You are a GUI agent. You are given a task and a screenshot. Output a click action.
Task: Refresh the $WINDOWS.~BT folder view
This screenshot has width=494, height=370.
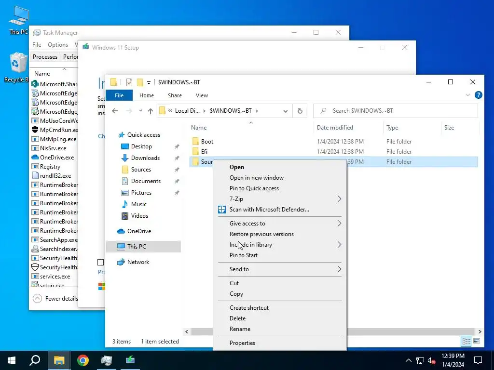pyautogui.click(x=300, y=111)
